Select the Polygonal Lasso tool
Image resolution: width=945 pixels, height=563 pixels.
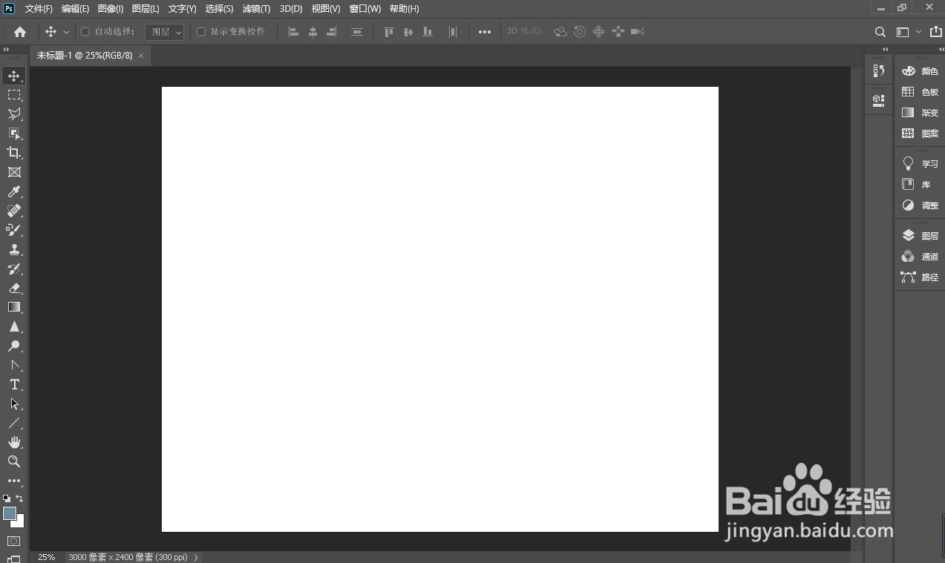[x=14, y=114]
